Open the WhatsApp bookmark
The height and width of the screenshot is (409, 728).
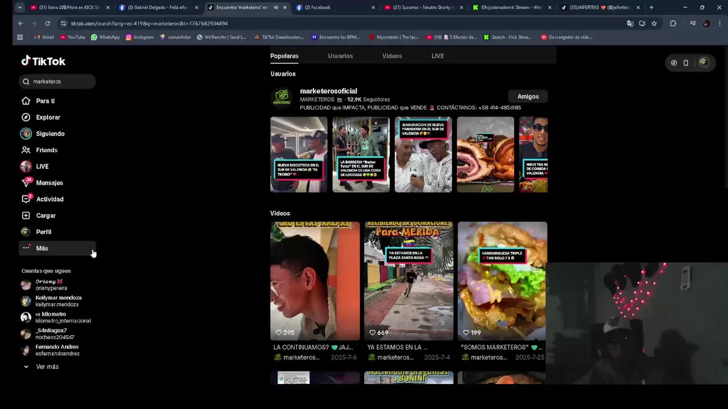[x=105, y=37]
